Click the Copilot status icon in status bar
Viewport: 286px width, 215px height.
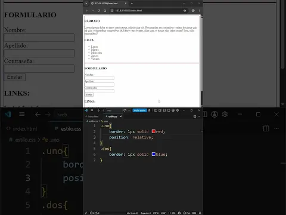click(x=179, y=213)
